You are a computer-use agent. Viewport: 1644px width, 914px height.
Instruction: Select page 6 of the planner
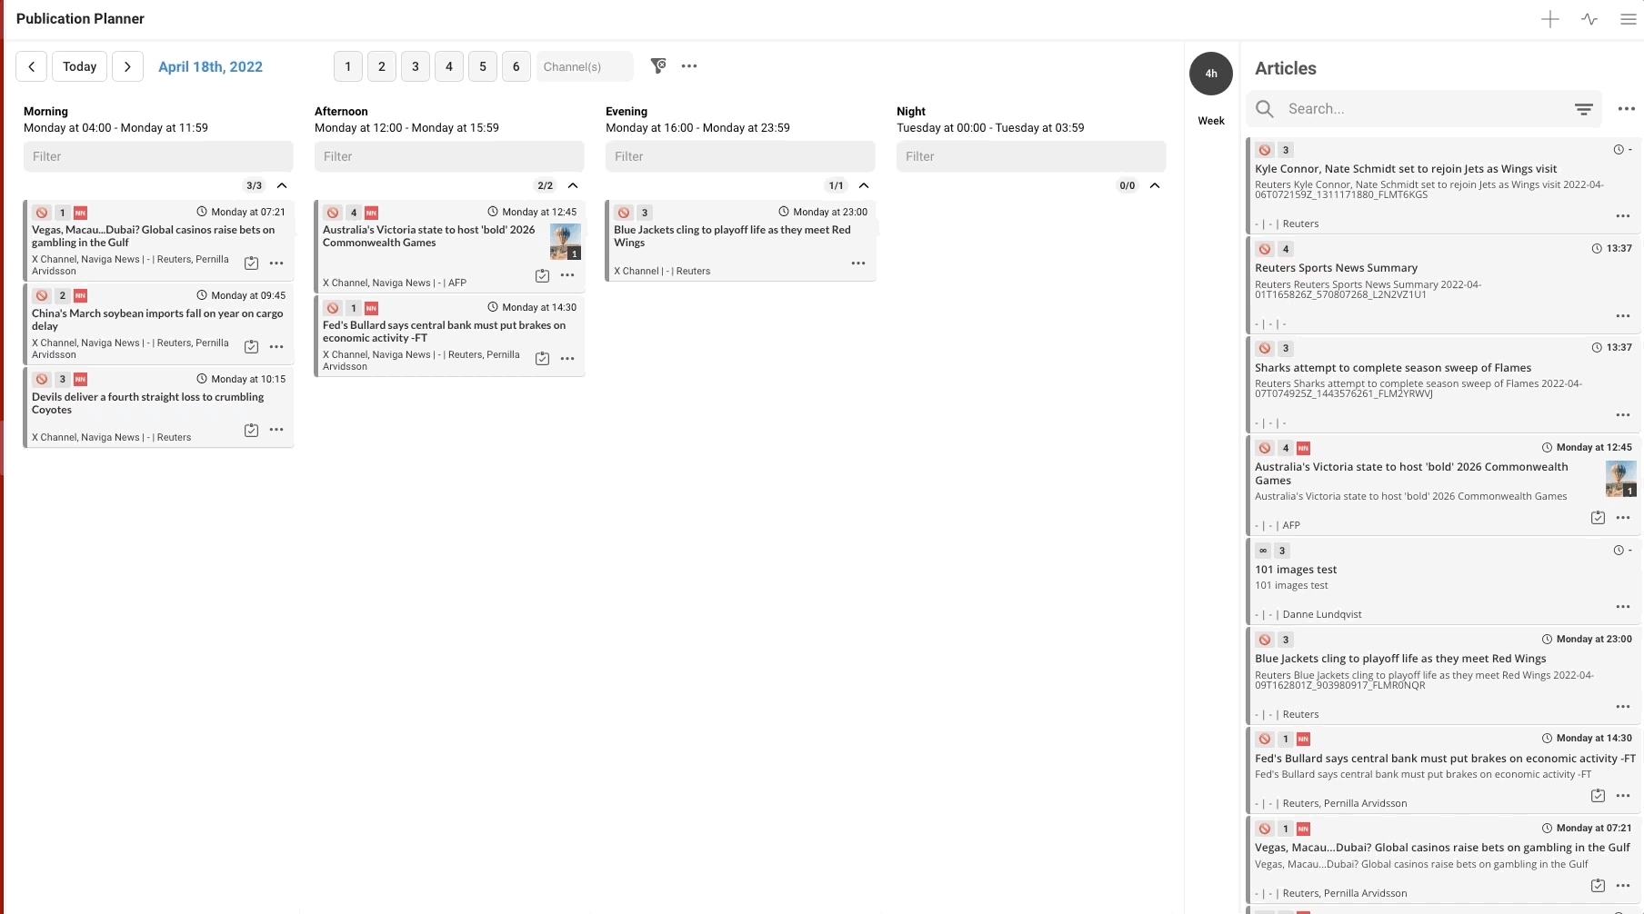(516, 66)
